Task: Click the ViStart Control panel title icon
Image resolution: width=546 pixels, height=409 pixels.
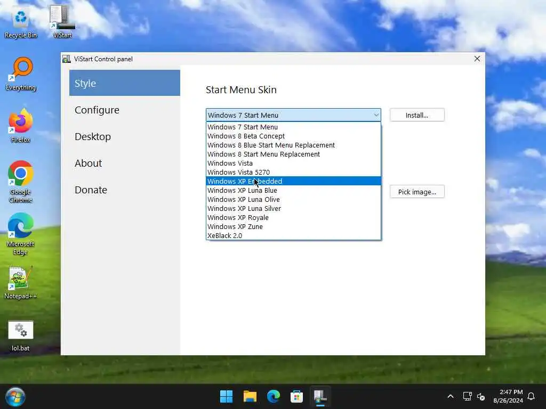Action: point(67,59)
